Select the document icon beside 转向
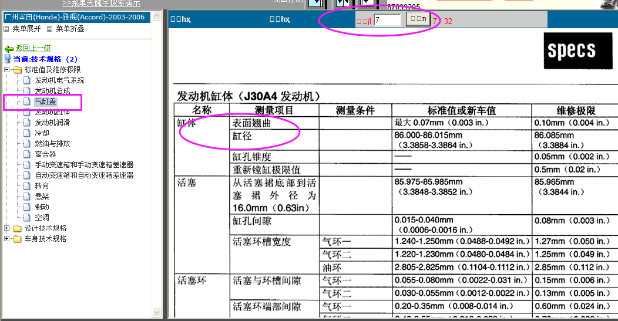 tap(27, 186)
